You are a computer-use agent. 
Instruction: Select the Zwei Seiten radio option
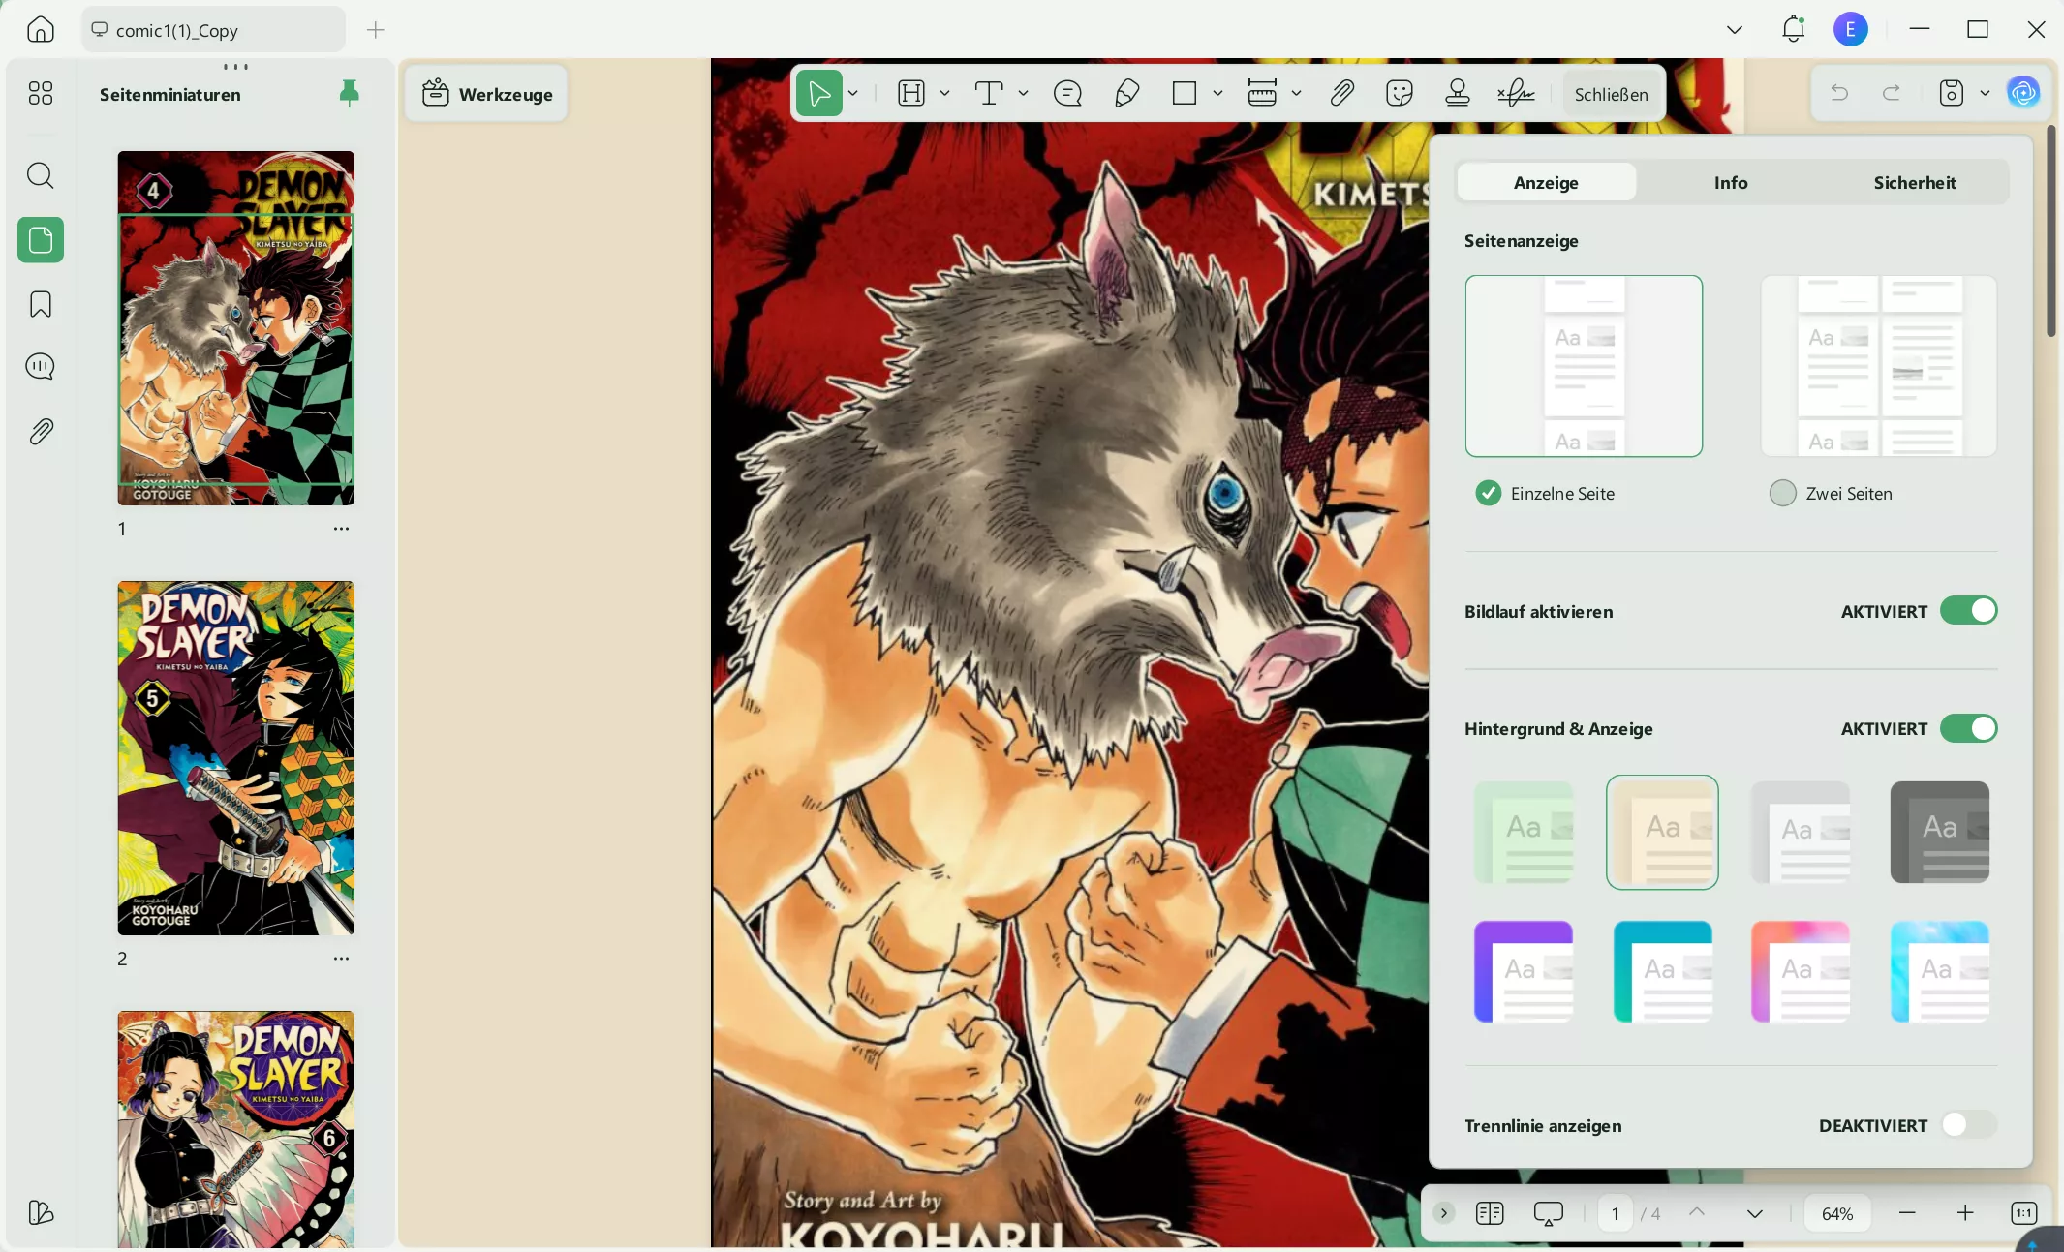click(1783, 493)
